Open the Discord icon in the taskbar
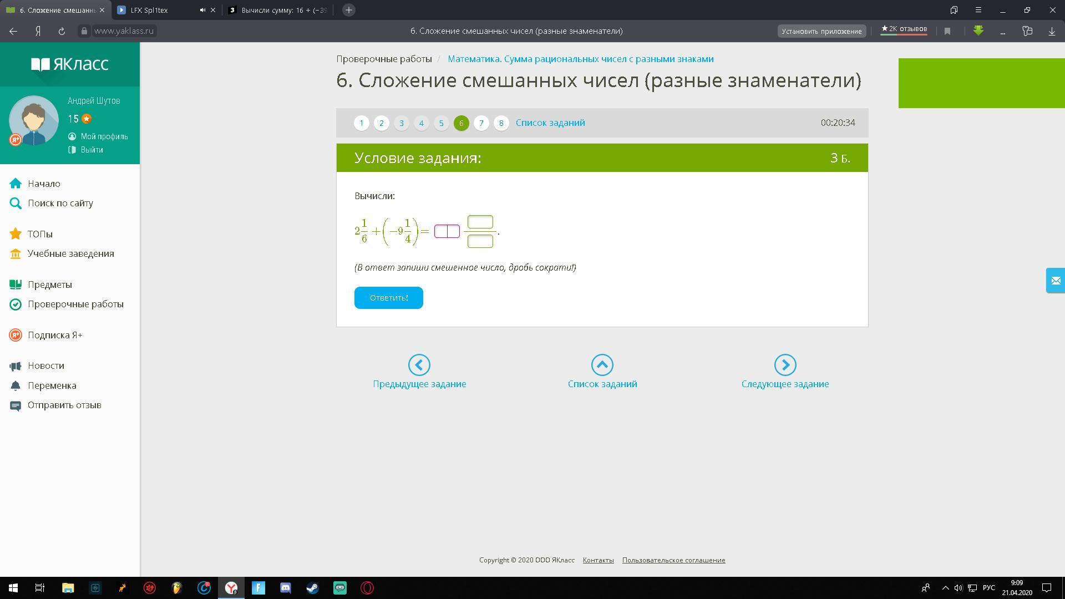 click(x=286, y=588)
